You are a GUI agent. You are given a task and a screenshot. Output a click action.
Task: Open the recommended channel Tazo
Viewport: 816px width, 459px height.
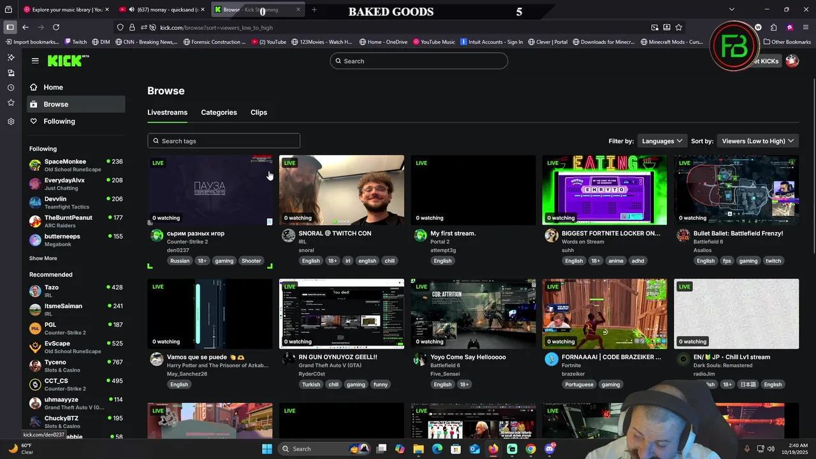pos(76,291)
